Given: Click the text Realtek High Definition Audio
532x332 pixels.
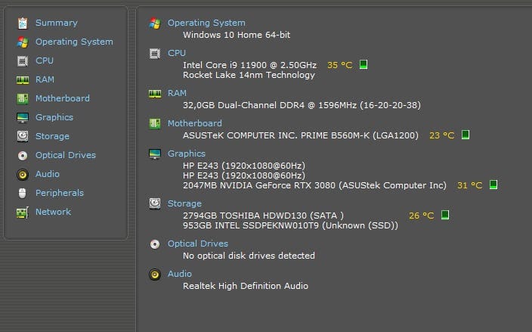Looking at the screenshot, I should [246, 286].
